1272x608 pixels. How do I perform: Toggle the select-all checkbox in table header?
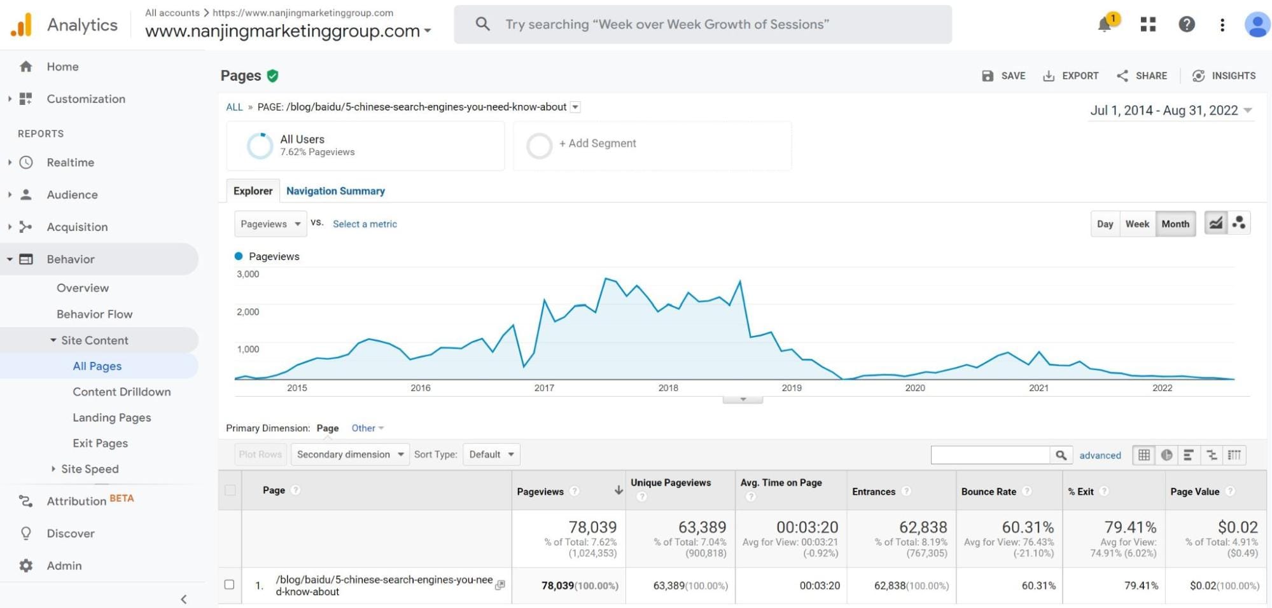click(x=229, y=490)
